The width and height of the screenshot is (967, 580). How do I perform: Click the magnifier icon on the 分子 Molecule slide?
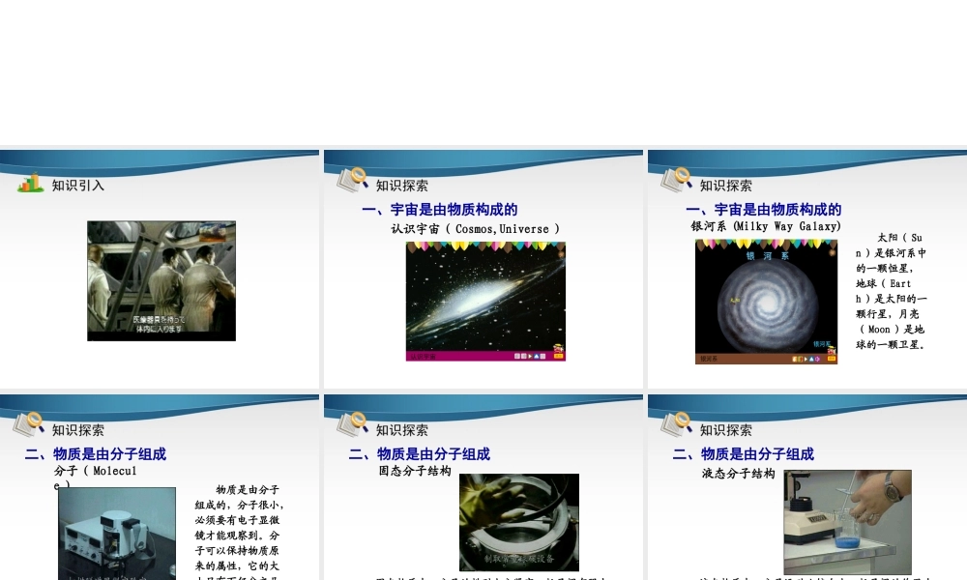click(x=29, y=423)
